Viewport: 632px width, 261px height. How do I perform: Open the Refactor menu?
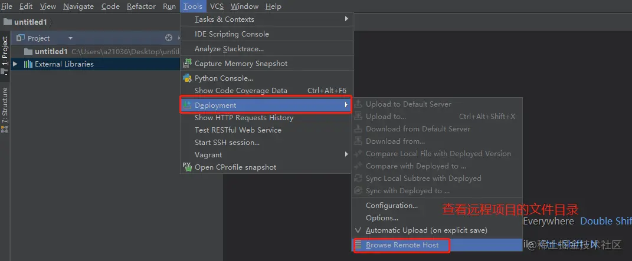(x=141, y=6)
